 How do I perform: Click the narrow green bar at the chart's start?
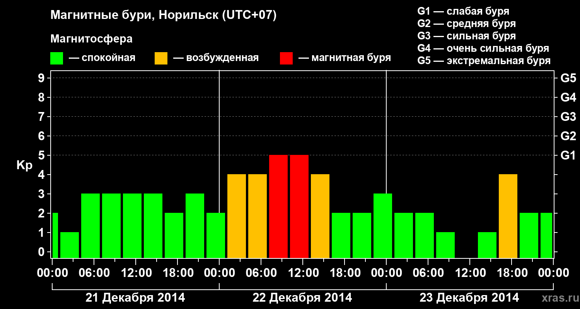point(55,236)
